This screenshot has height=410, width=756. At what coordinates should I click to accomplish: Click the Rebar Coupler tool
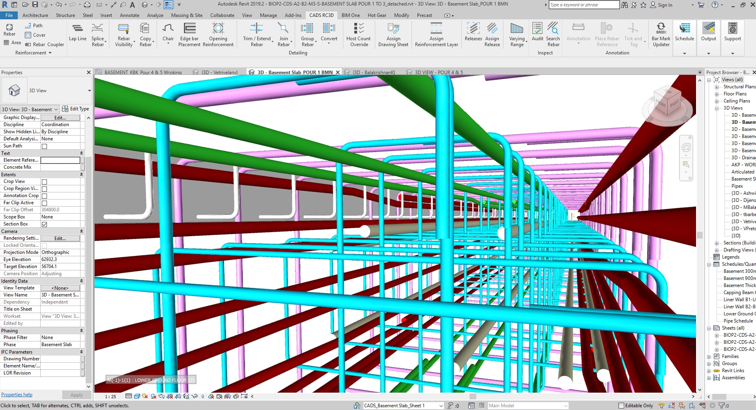pos(45,45)
